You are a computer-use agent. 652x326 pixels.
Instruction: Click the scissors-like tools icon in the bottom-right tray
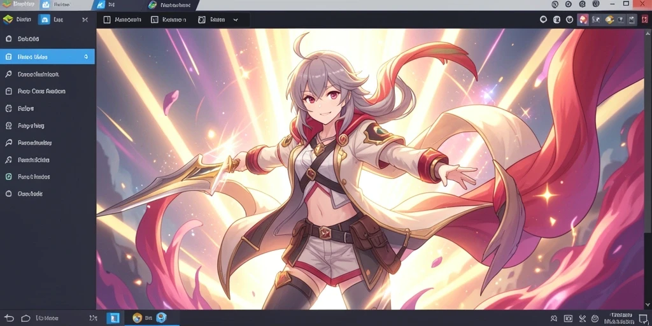(x=582, y=318)
